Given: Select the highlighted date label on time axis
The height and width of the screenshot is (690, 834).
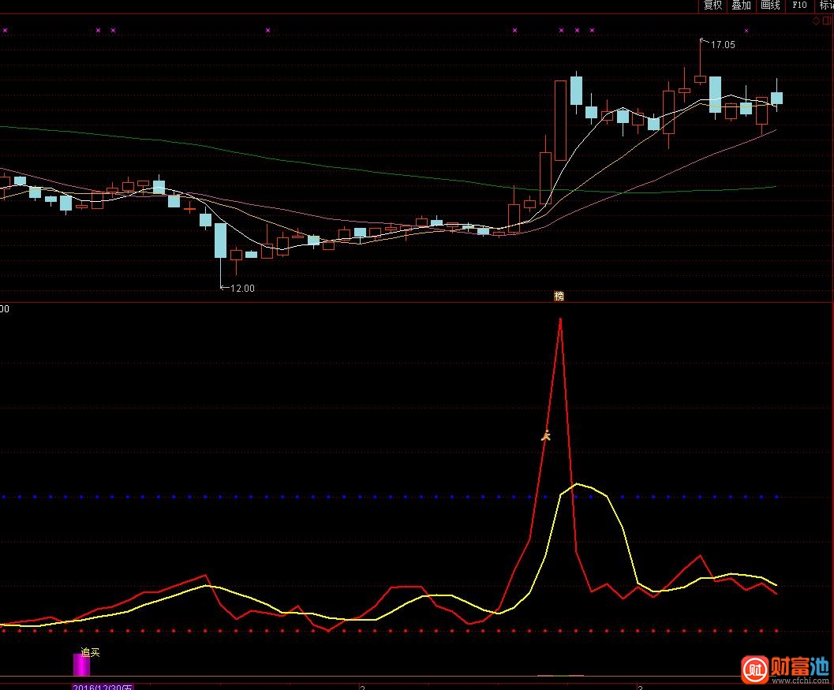Looking at the screenshot, I should (x=102, y=687).
